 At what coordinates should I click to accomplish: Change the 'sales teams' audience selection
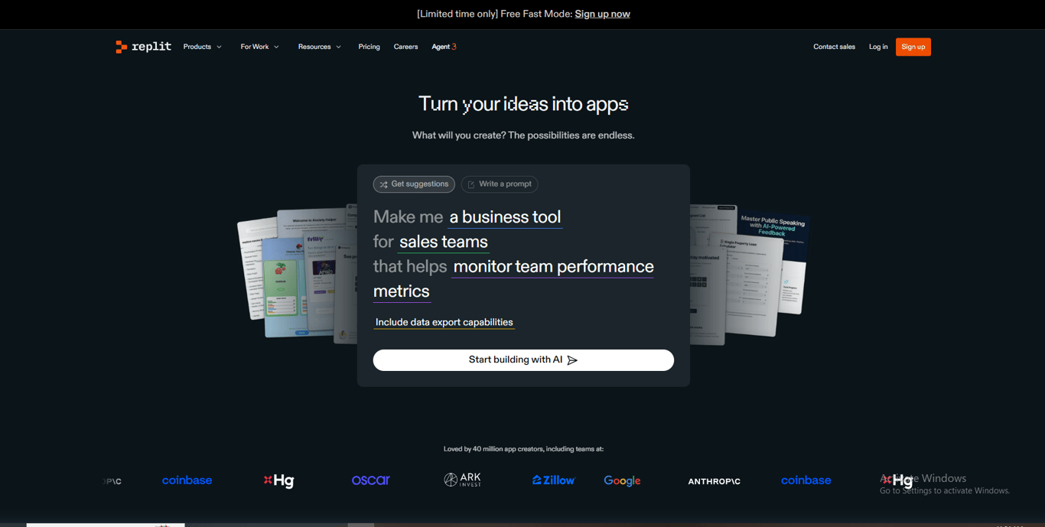[x=444, y=242]
